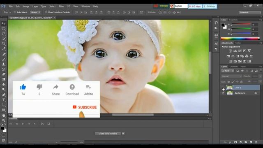The width and height of the screenshot is (263, 148).
Task: Select the Pen tool
Action: pos(4,95)
